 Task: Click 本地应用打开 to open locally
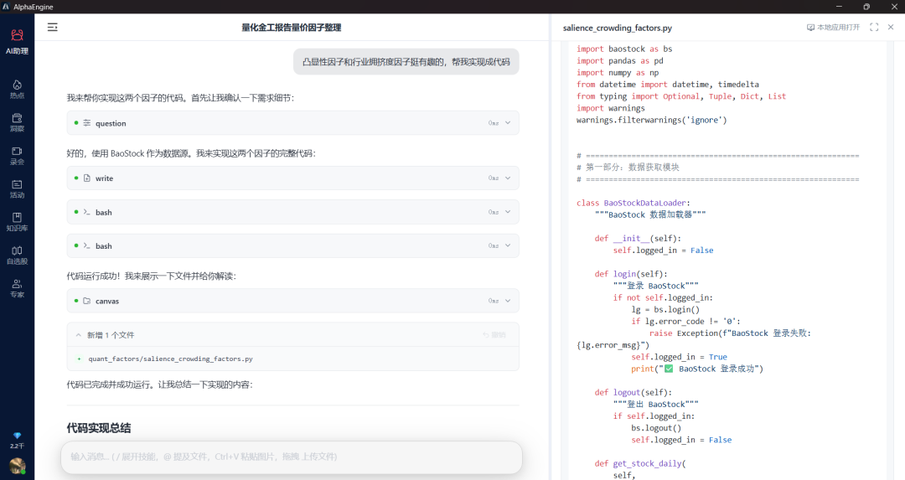pos(834,27)
